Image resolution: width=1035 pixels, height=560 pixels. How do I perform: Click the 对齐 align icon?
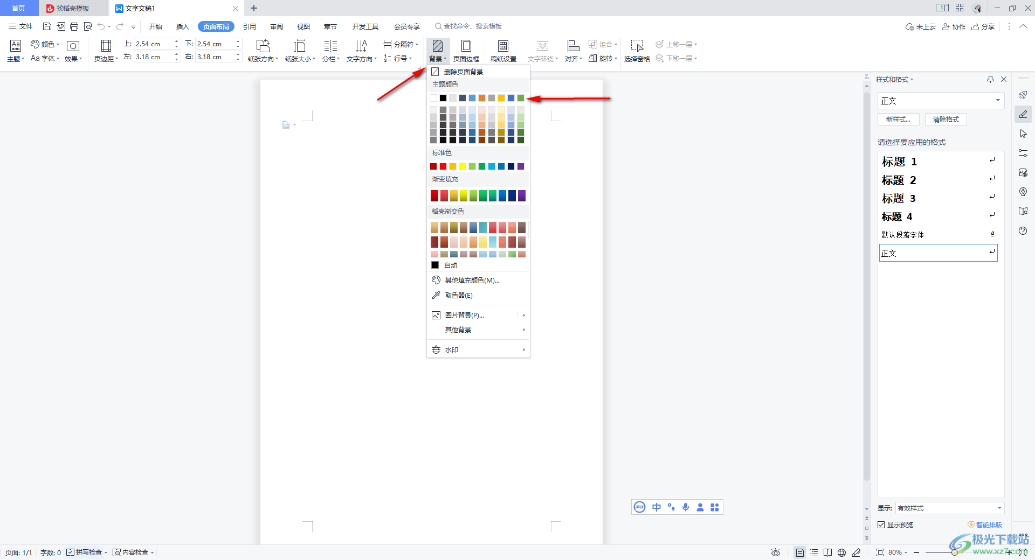[x=573, y=46]
